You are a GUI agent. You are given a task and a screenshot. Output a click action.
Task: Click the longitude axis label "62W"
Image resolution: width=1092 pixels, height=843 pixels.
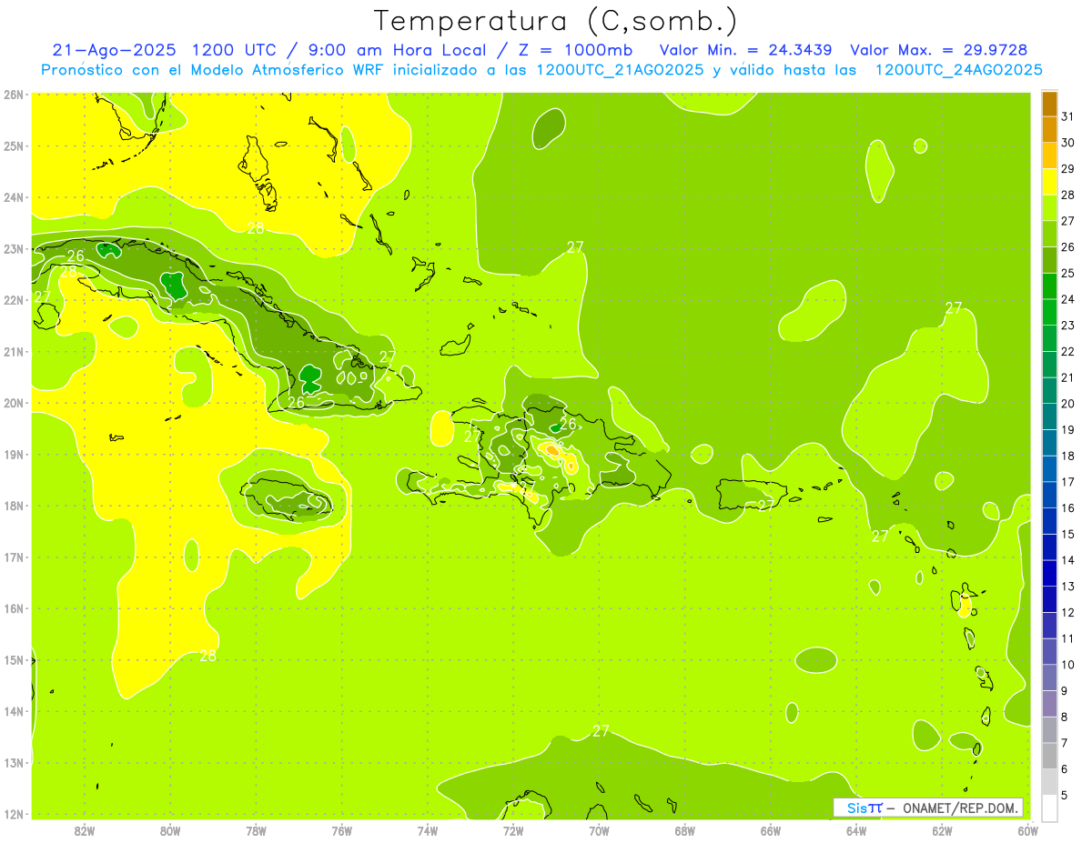click(x=942, y=830)
